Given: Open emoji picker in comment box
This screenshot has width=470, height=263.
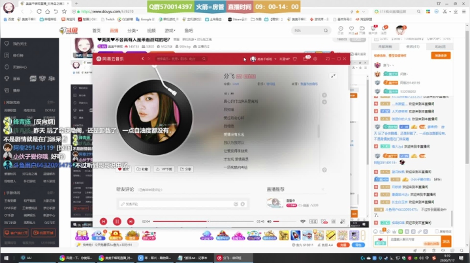Looking at the screenshot, I should 236,204.
